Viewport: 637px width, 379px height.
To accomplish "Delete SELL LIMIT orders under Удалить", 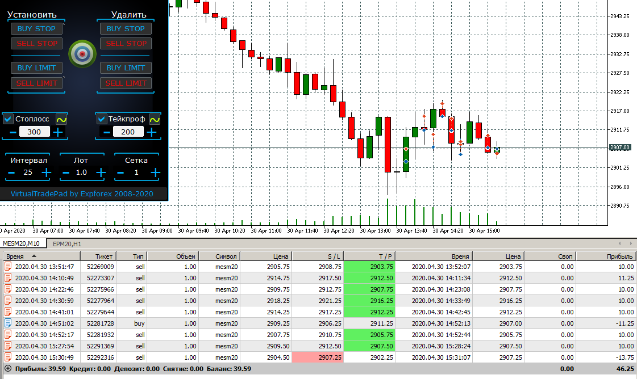I will 126,83.
